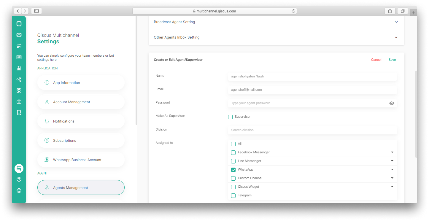Check the Telegram assignment box
This screenshot has width=429, height=221.
tap(233, 195)
